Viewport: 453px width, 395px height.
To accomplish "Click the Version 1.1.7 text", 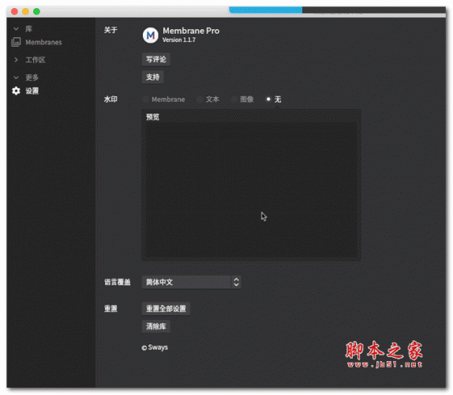I will 179,40.
